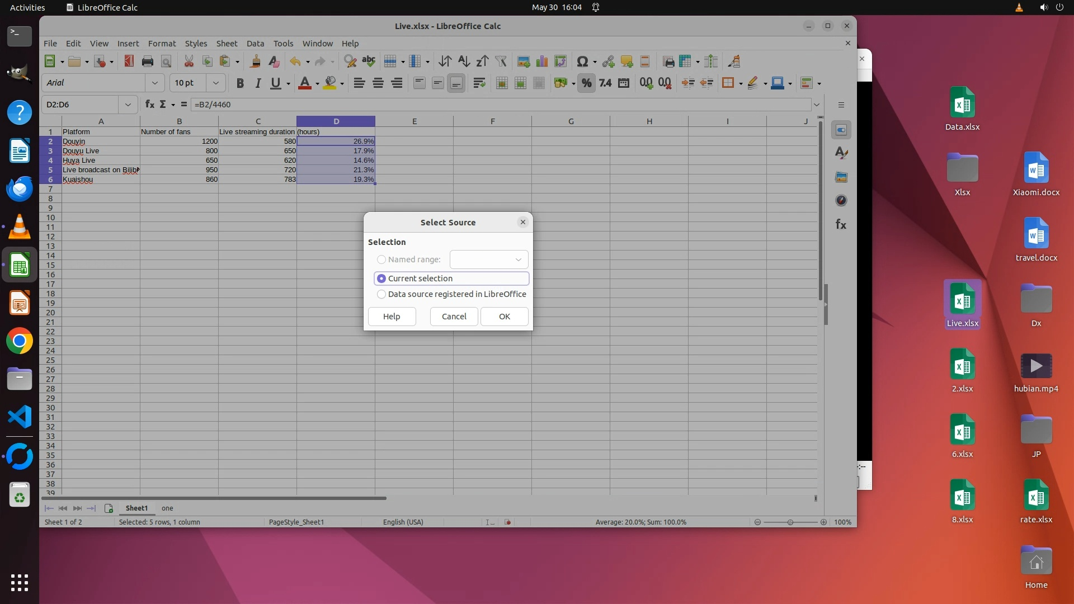
Task: Click the Sort Ascending icon
Action: 463,62
